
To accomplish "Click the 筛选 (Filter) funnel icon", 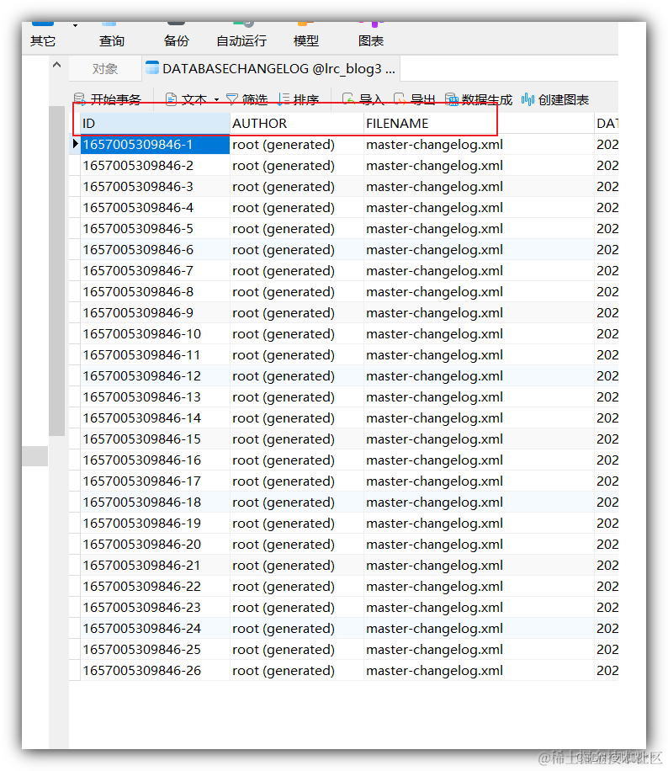I will (232, 99).
